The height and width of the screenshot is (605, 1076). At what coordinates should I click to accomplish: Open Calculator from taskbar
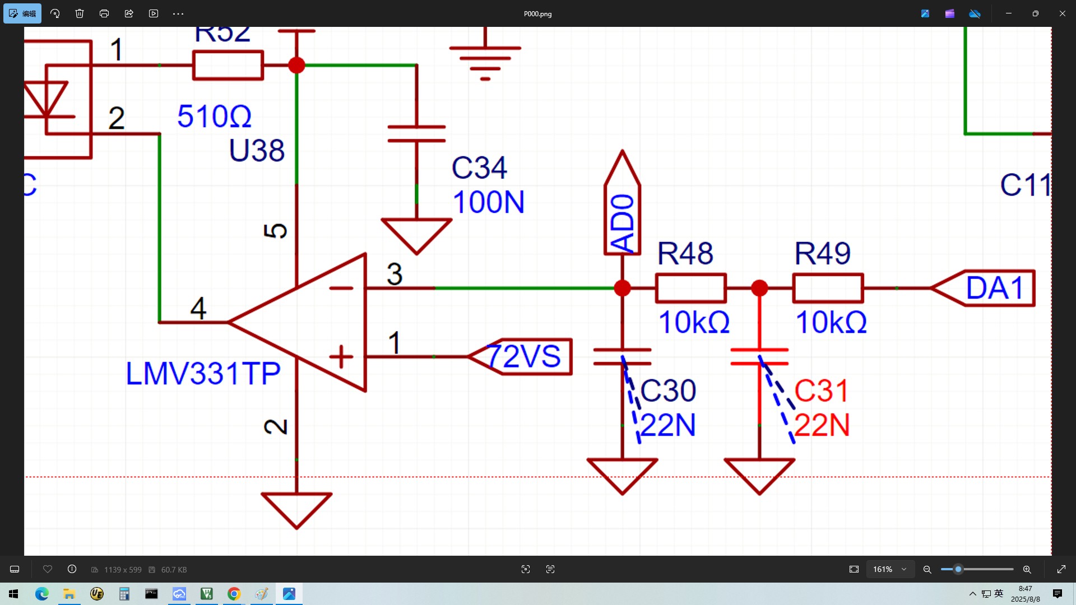[124, 594]
